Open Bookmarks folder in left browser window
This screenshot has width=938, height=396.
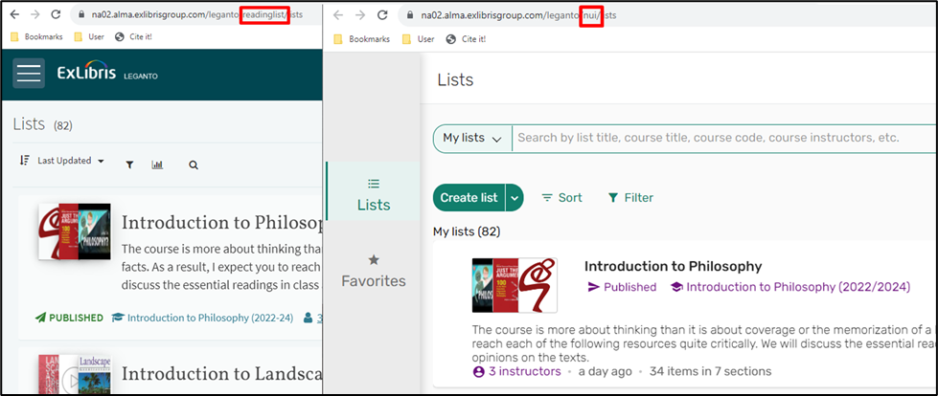pos(37,37)
